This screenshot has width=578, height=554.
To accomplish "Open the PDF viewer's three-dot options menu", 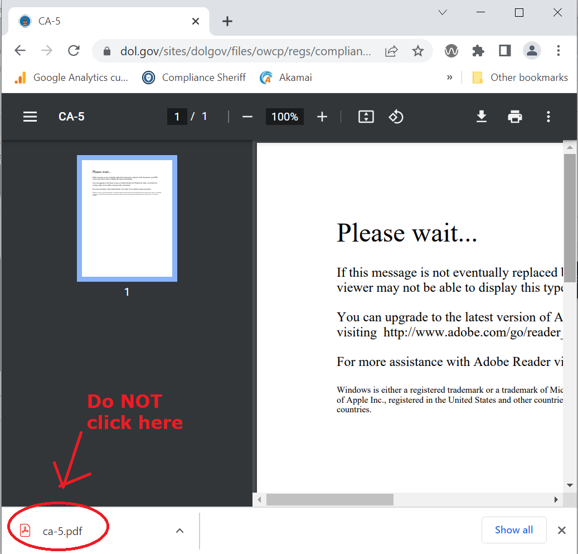I will (548, 117).
